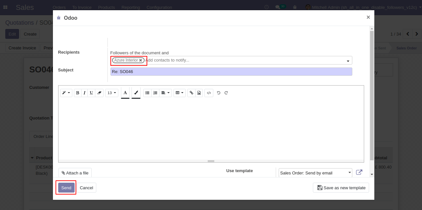This screenshot has height=210, width=422.
Task: Open the paragraph alignment dropdown
Action: 166,93
